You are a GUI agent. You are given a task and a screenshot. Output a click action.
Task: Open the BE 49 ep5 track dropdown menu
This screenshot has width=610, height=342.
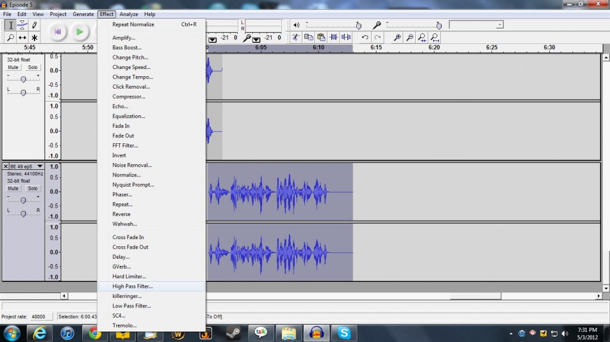pos(40,167)
